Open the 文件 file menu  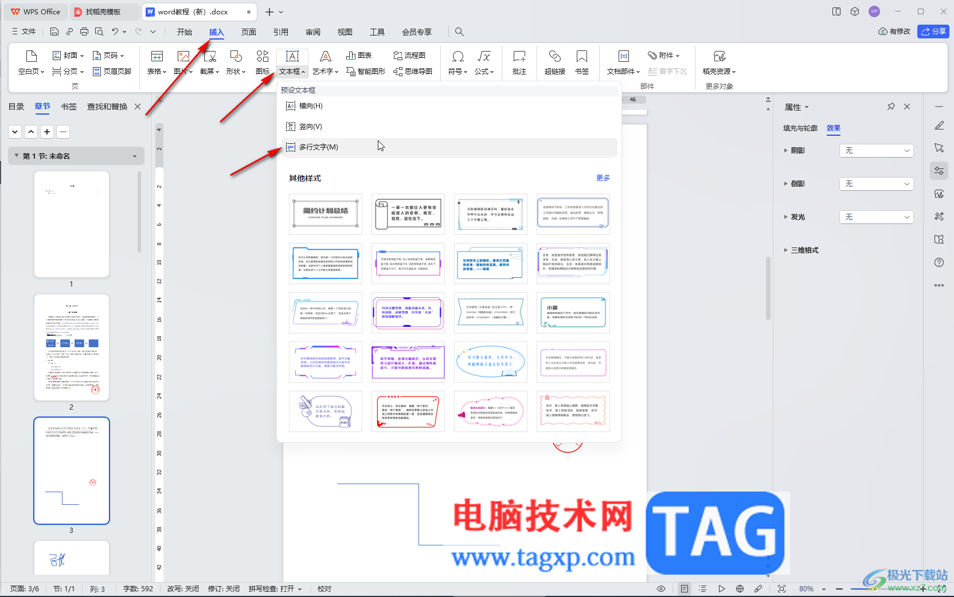pos(24,32)
